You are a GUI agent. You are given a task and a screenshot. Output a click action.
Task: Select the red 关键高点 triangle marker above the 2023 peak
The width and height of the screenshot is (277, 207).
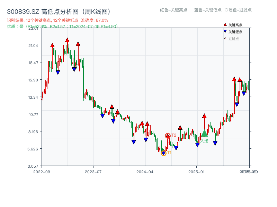click(x=67, y=40)
